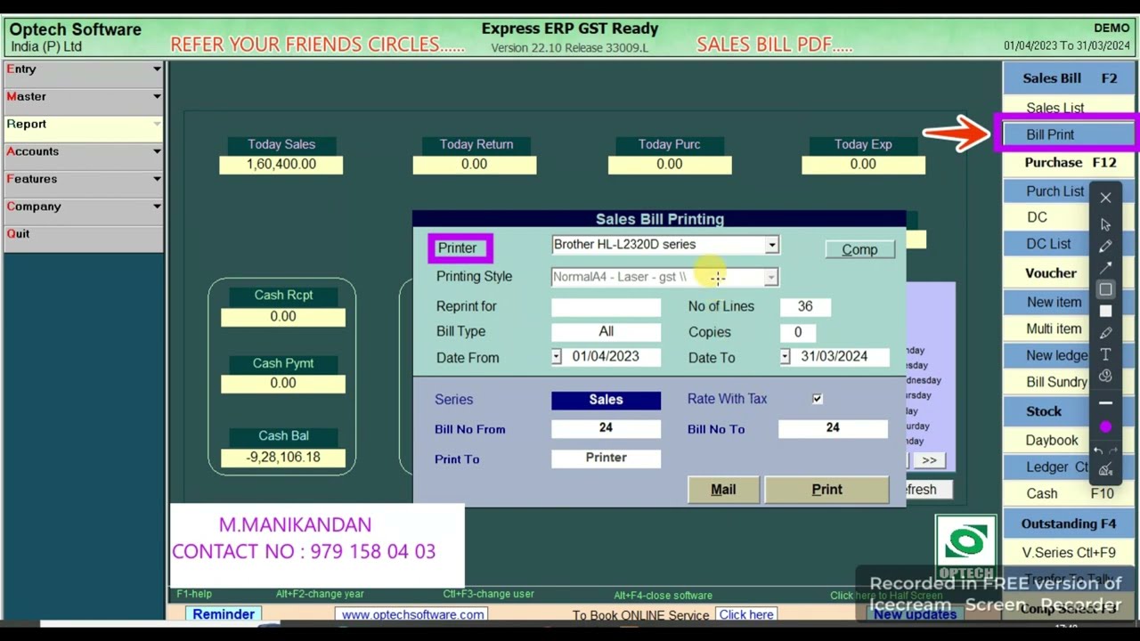The image size is (1140, 641).
Task: Select the arrow drawing tool
Action: tap(1105, 268)
